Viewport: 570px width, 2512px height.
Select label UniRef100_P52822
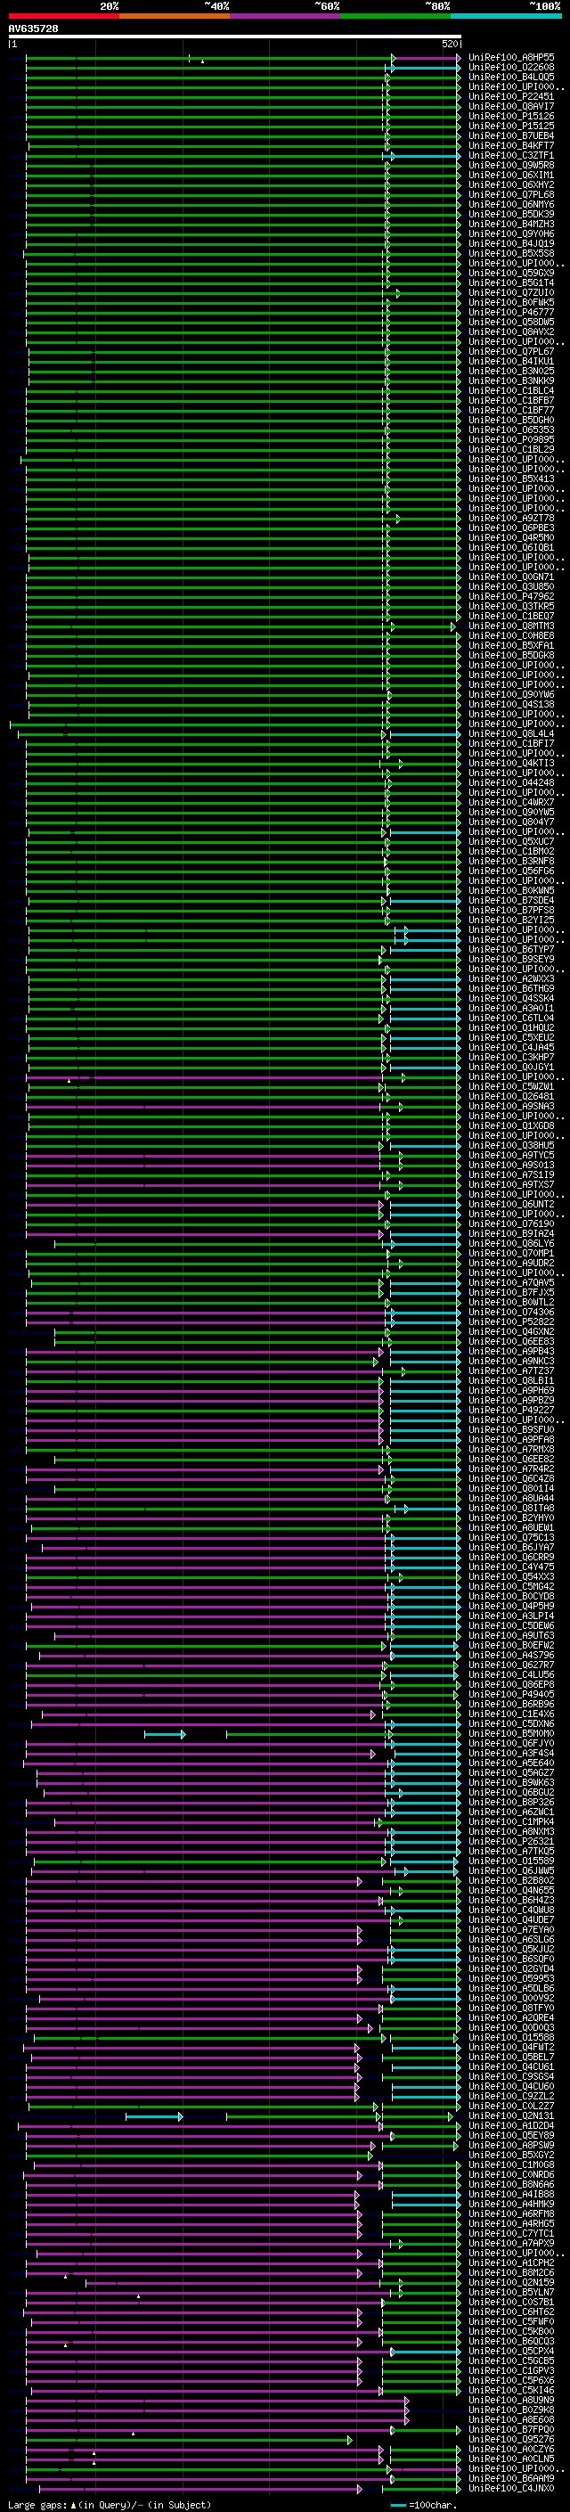pyautogui.click(x=511, y=1321)
